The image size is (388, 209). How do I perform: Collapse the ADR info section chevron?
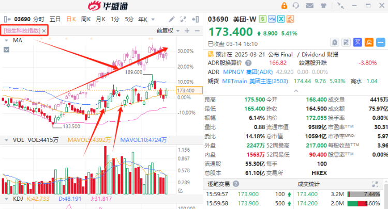tap(296, 91)
